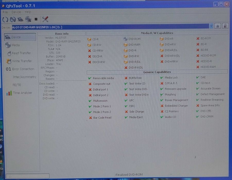Click the Media R/W Capabilities header

157,33
